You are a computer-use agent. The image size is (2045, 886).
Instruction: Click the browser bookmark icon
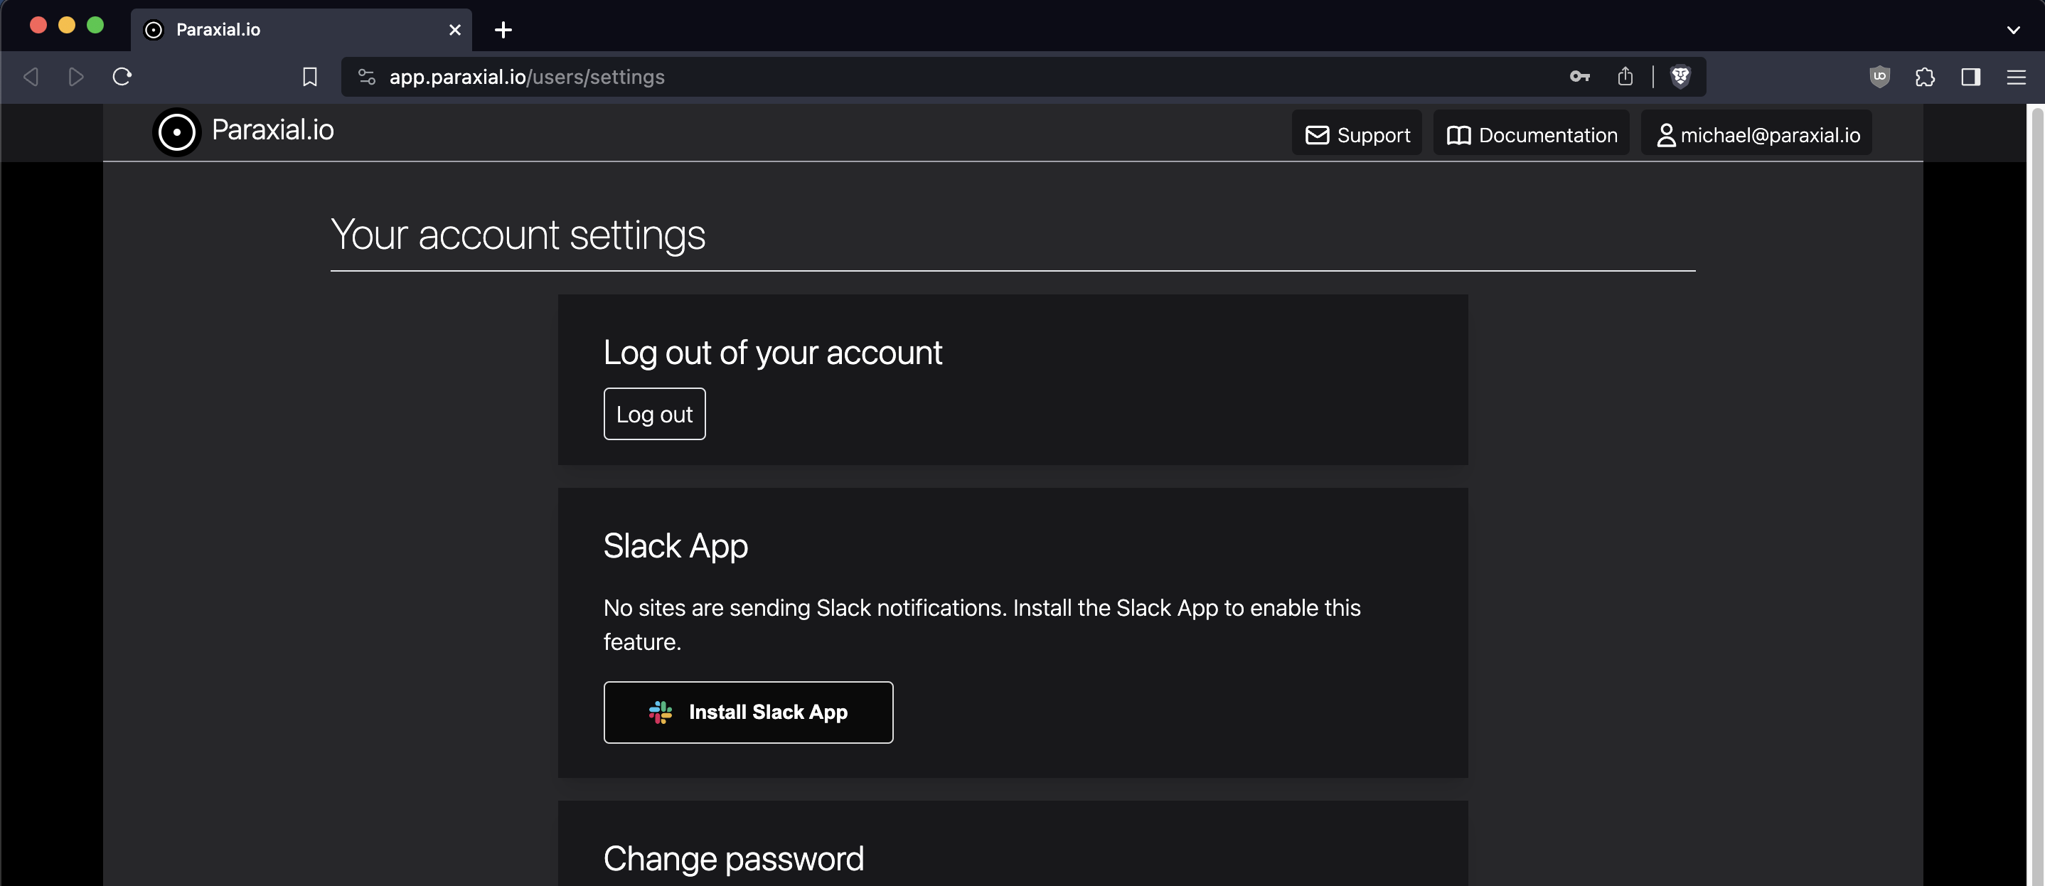point(309,77)
